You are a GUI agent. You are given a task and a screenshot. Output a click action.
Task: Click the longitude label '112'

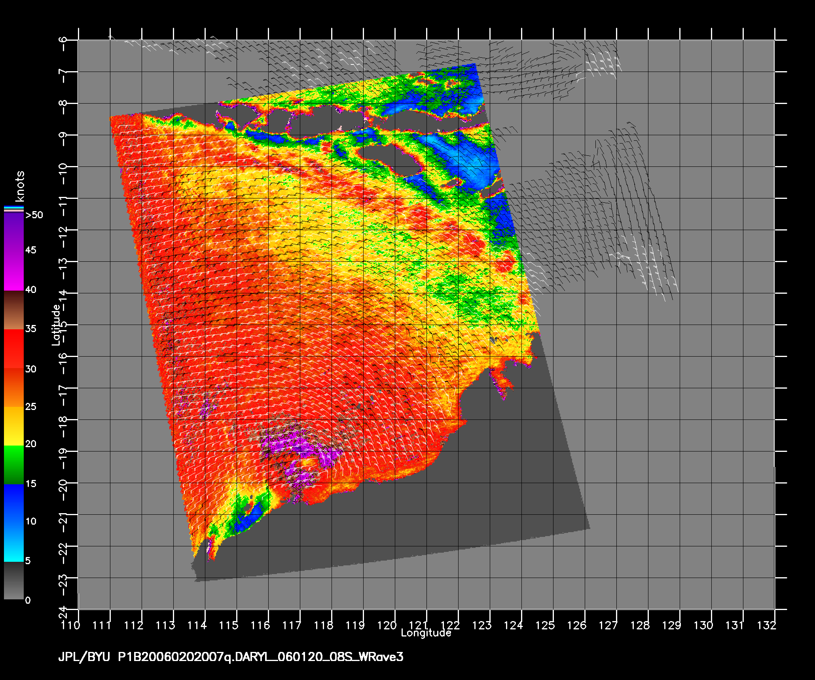(134, 625)
